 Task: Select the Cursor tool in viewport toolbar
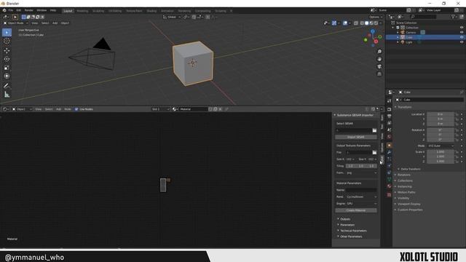tap(7, 41)
